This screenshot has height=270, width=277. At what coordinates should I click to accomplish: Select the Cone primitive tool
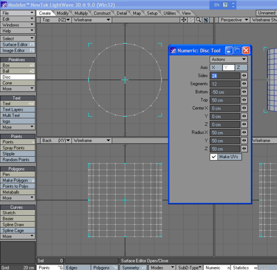(18, 83)
